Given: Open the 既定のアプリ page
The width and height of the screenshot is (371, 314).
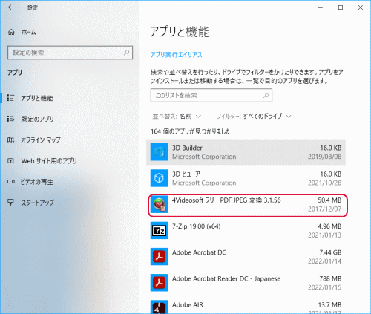Looking at the screenshot, I should click(x=37, y=119).
